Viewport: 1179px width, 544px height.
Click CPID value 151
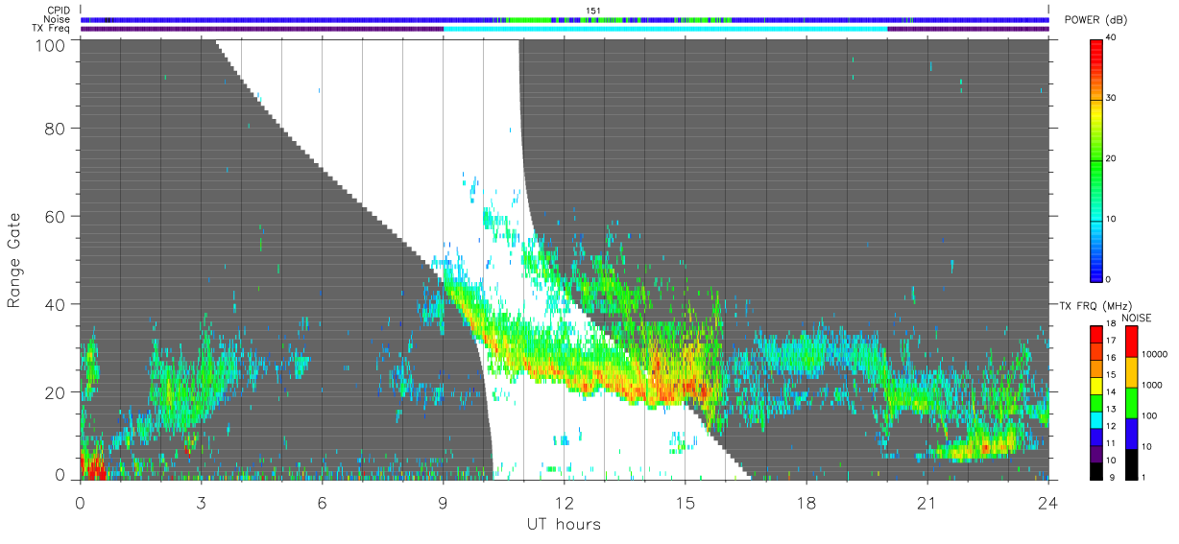(x=593, y=11)
